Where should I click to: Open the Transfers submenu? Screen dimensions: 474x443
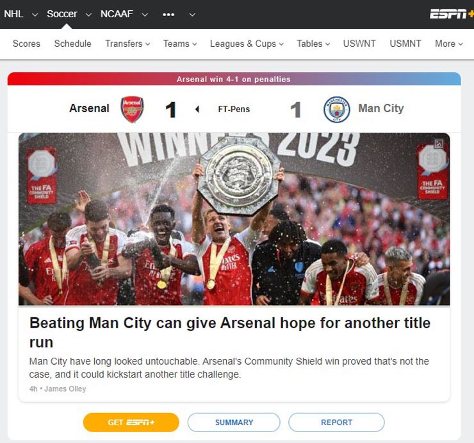tap(127, 44)
